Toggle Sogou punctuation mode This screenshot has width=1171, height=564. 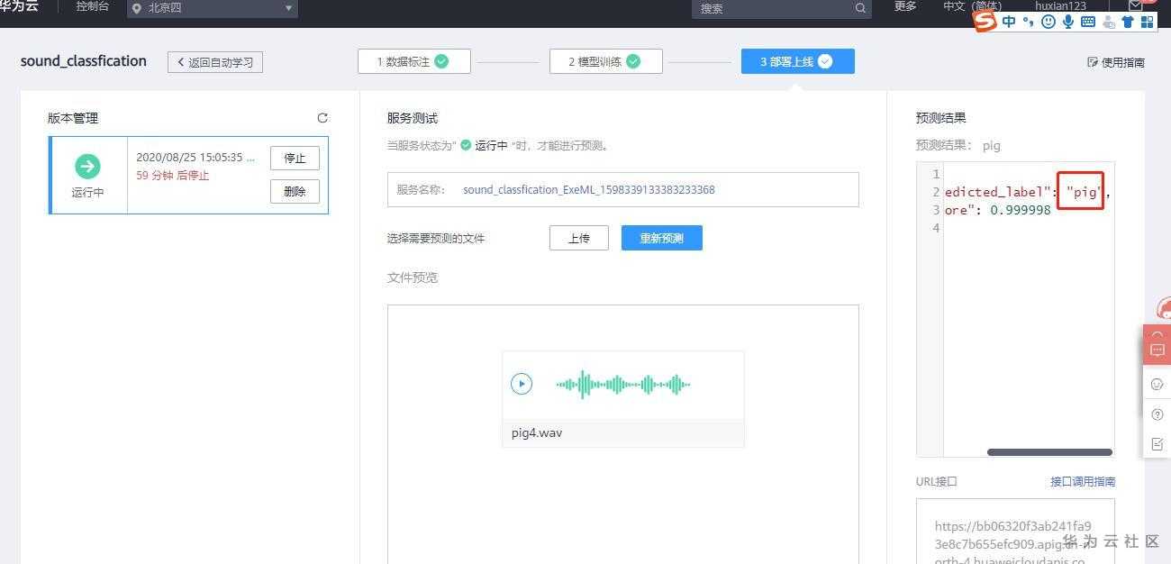(x=1029, y=22)
